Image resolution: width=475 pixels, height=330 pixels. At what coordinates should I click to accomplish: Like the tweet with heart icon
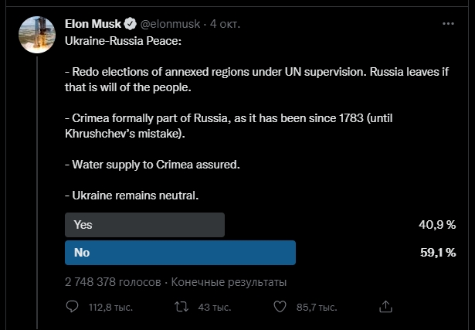282,308
